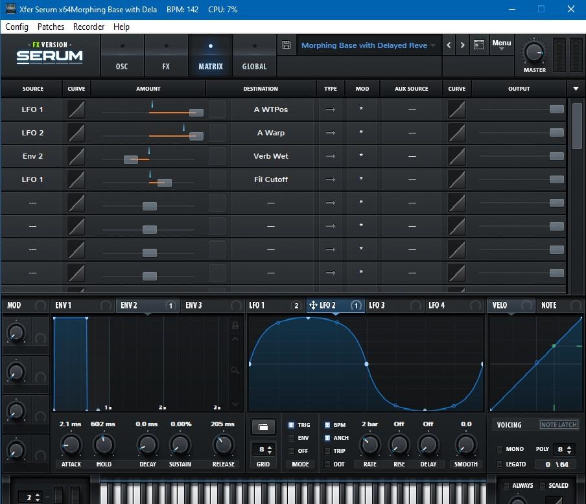Click the LFO Smooth knob
Image resolution: width=586 pixels, height=504 pixels.
point(465,445)
